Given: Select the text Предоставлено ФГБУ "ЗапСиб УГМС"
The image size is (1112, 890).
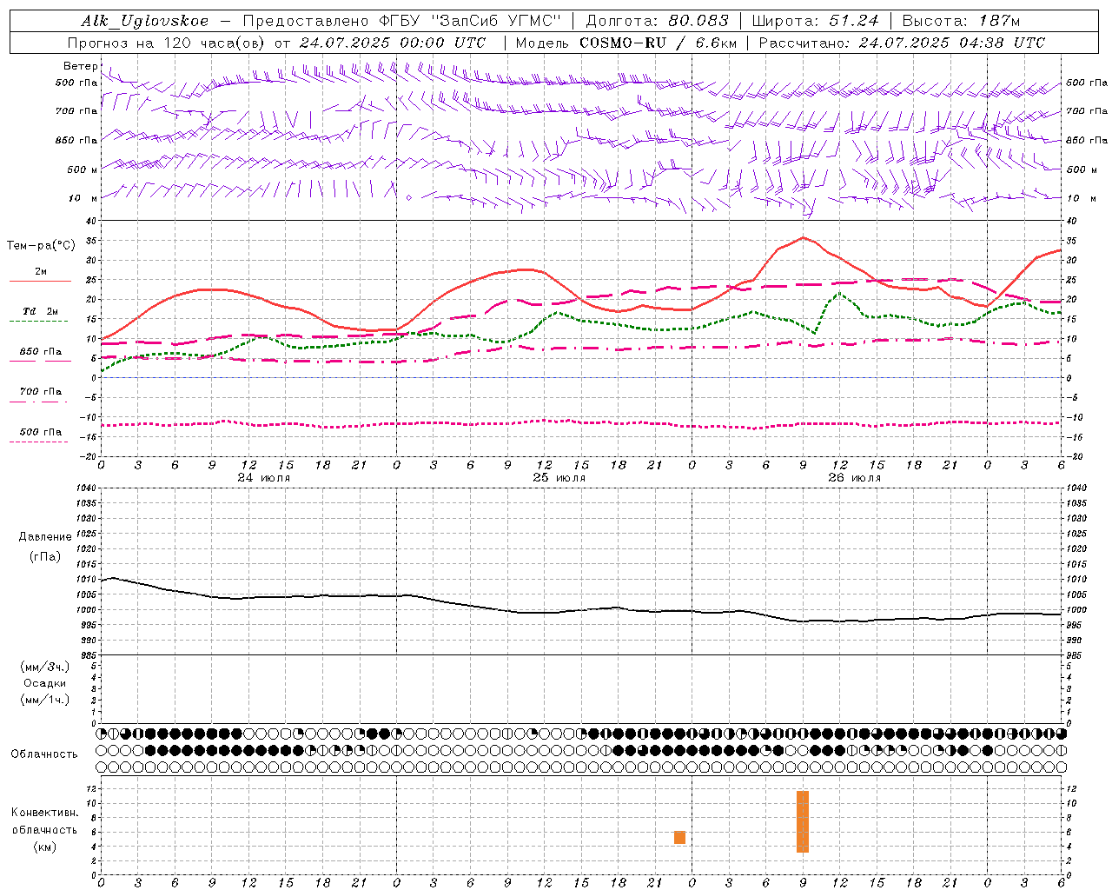Looking at the screenshot, I should [x=402, y=21].
